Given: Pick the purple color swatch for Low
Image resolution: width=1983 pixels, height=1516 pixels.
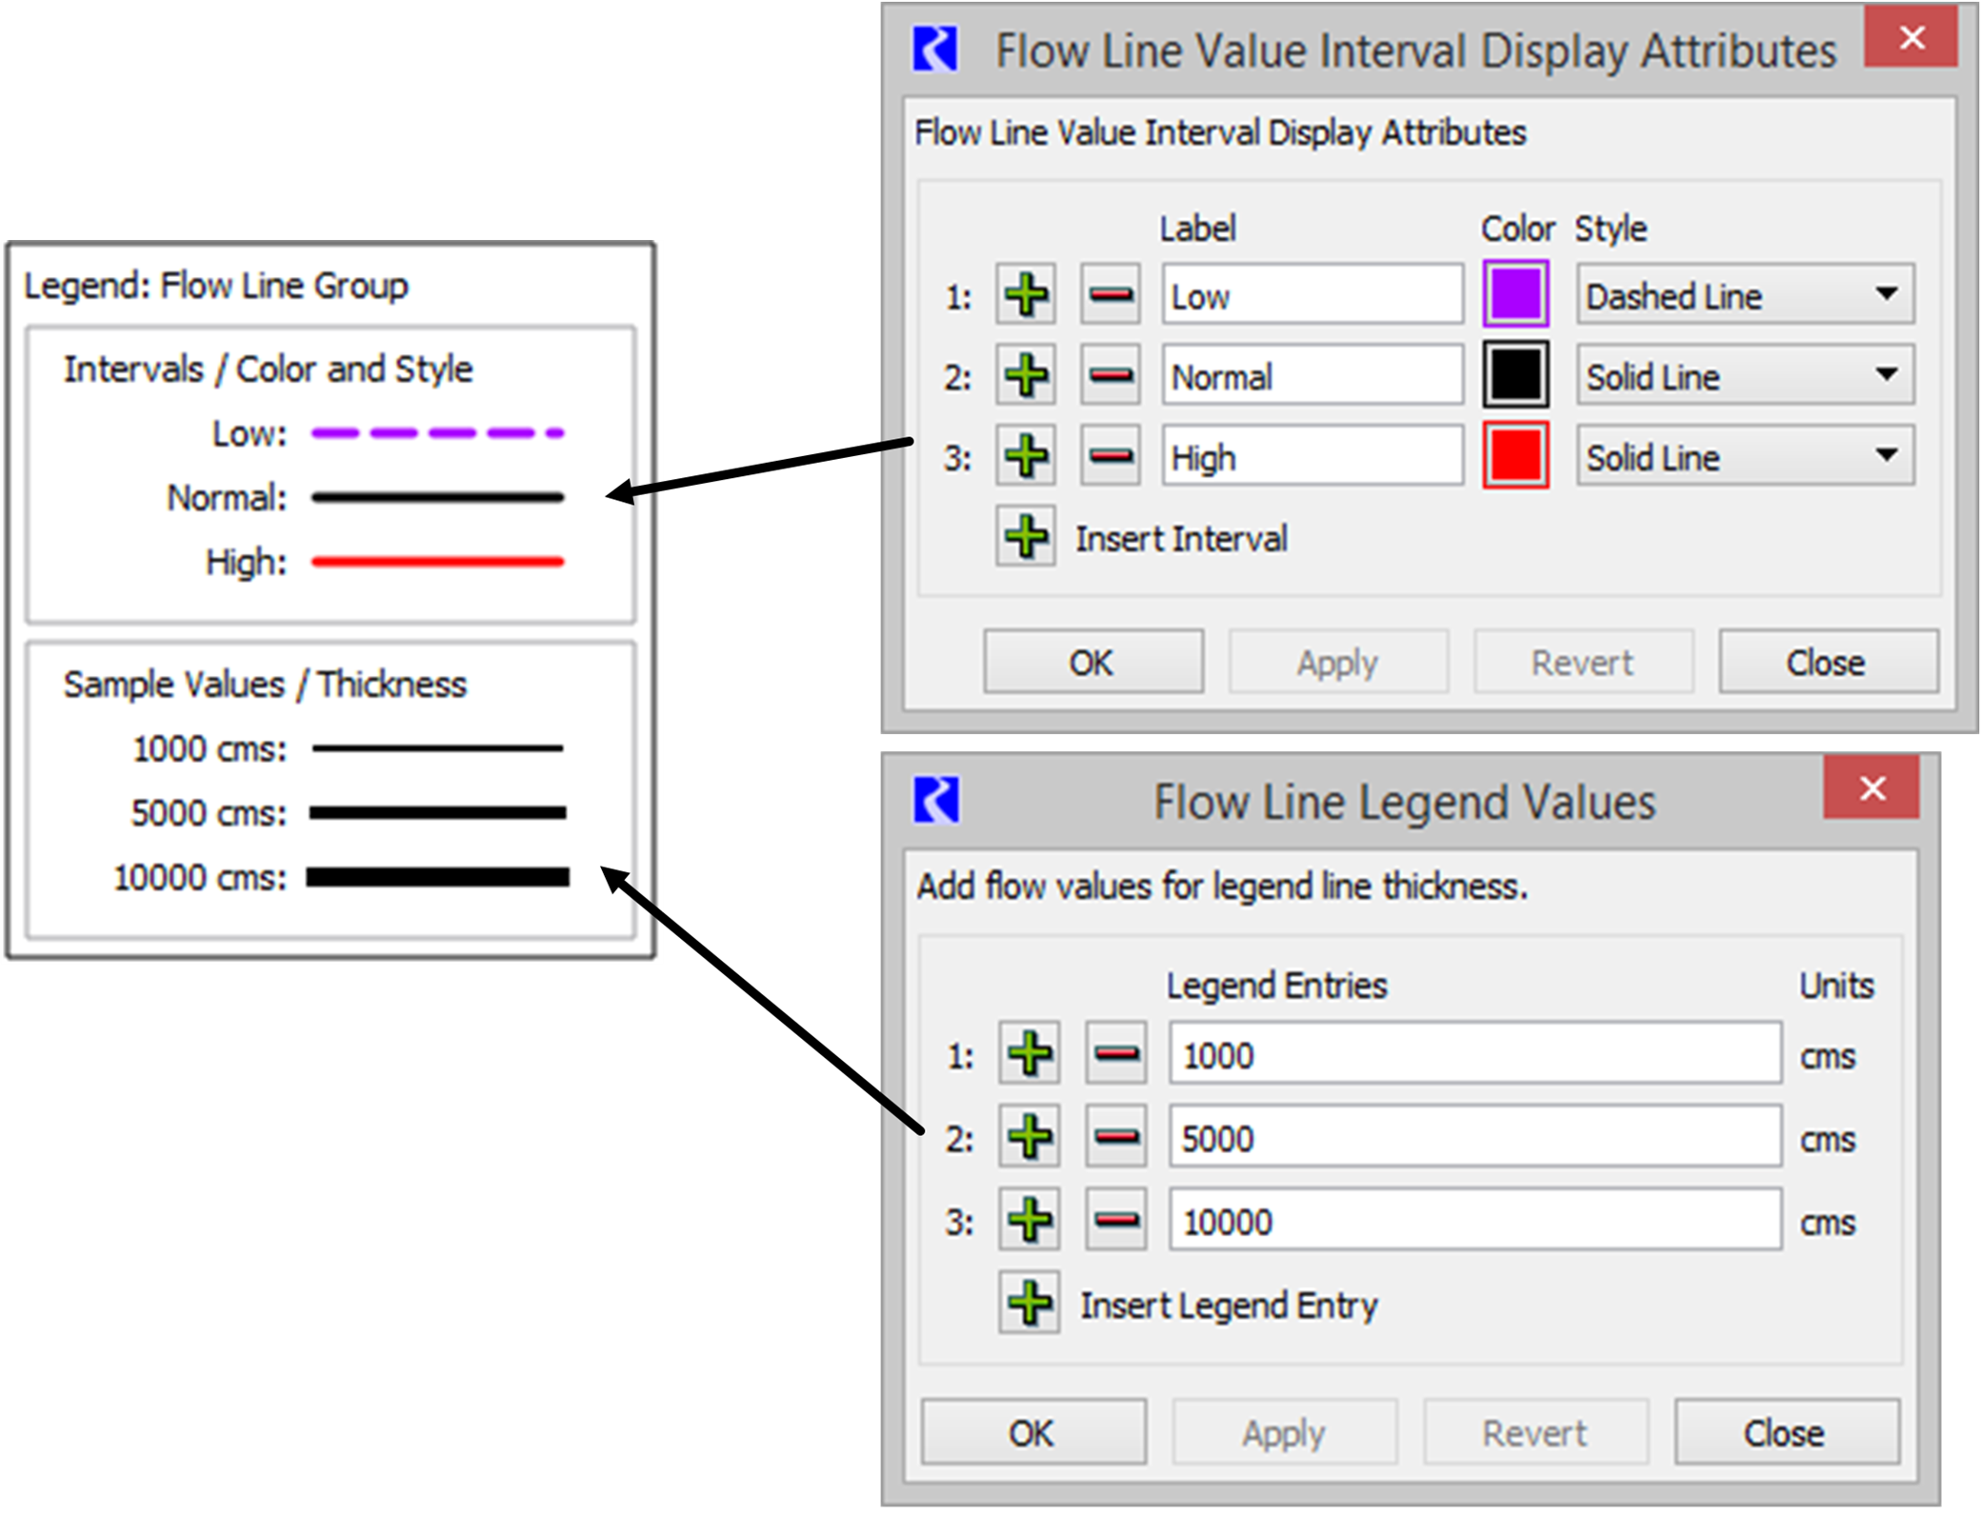Looking at the screenshot, I should click(x=1514, y=294).
